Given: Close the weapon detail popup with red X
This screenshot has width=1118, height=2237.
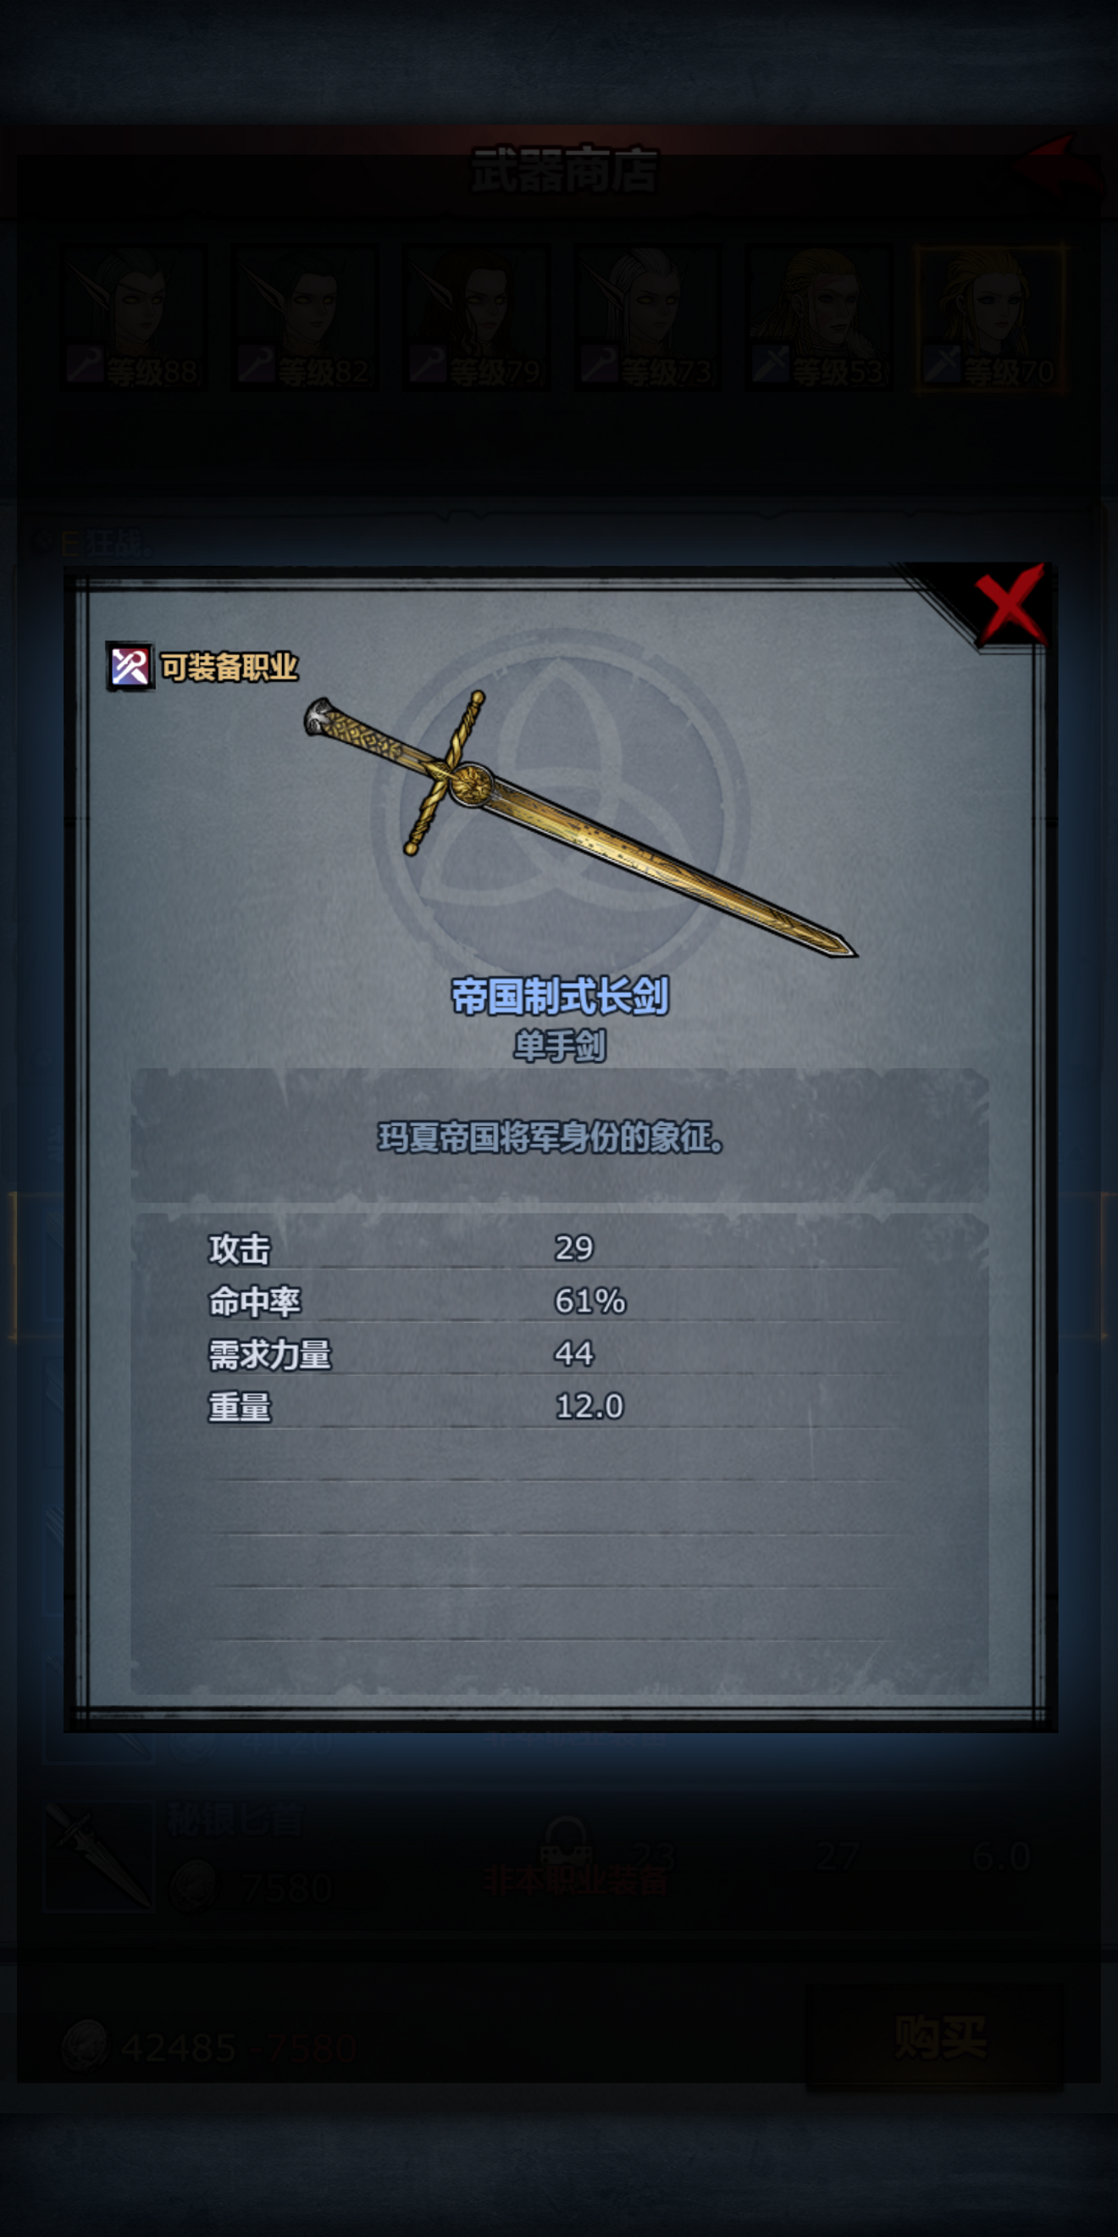Looking at the screenshot, I should click(1010, 603).
